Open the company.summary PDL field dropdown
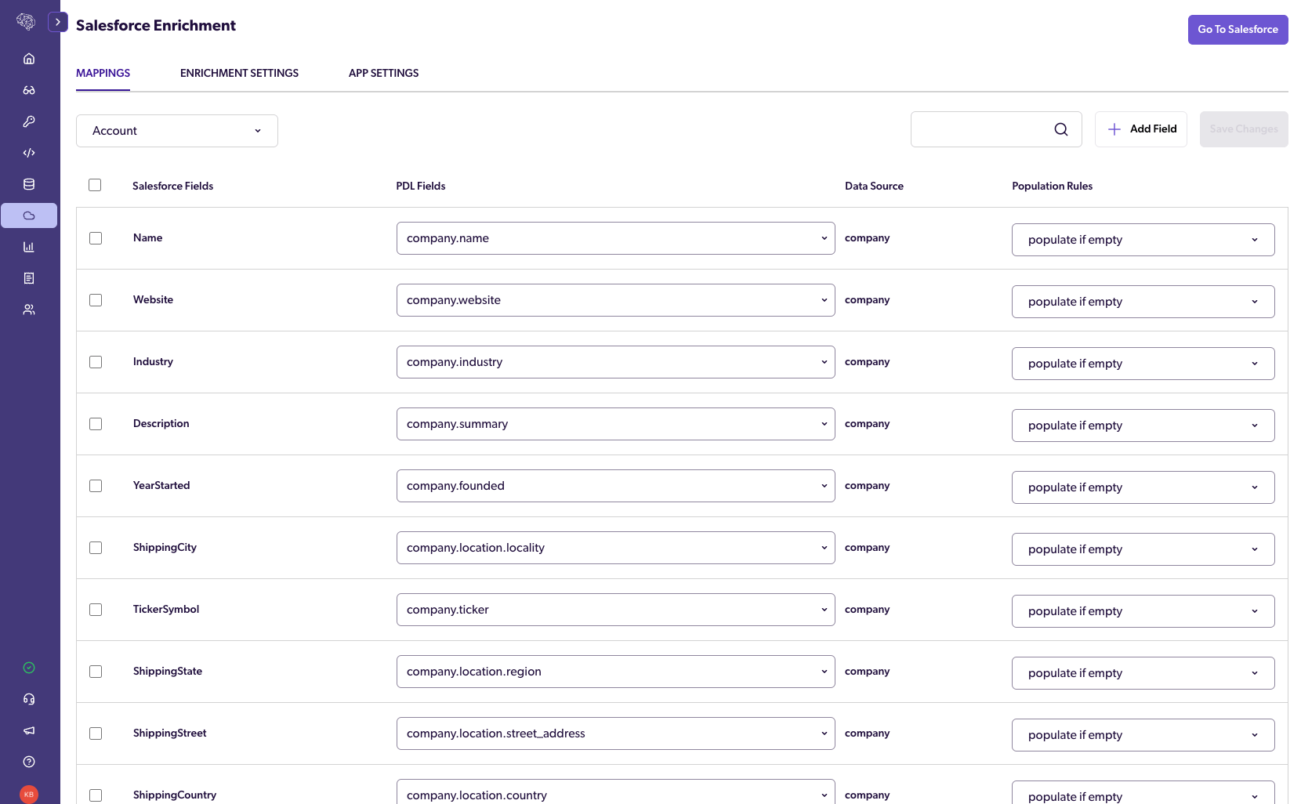Viewport: 1301px width, 804px height. pos(616,424)
